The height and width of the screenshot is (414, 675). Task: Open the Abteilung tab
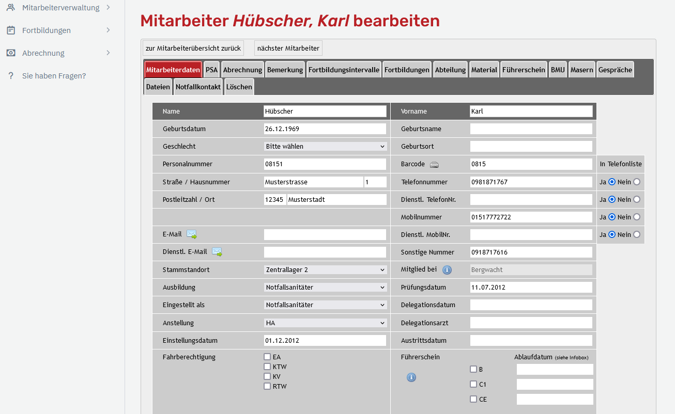[450, 70]
